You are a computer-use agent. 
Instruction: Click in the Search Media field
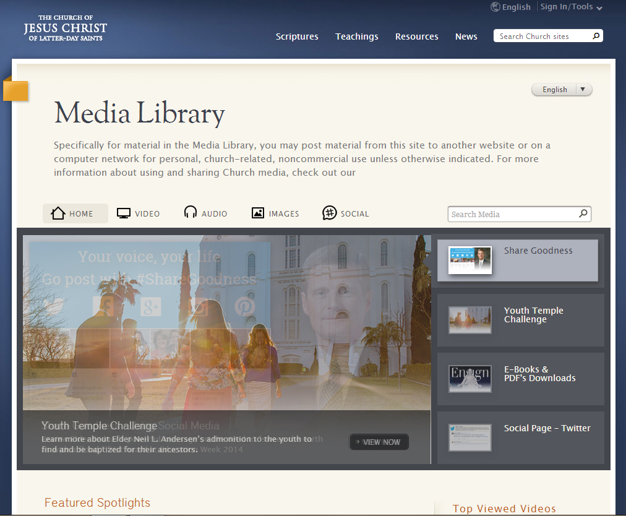click(x=512, y=214)
